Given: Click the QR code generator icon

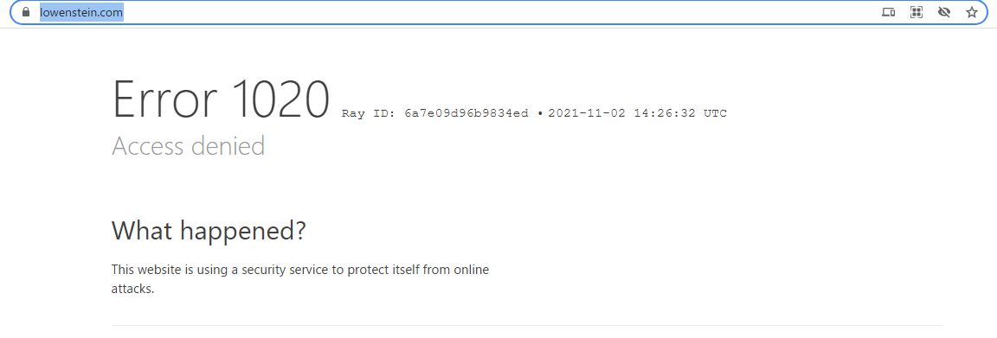Looking at the screenshot, I should (x=917, y=12).
